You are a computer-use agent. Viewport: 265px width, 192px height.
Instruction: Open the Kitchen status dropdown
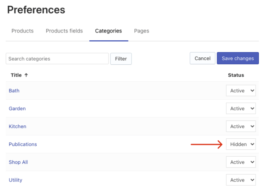coord(241,127)
